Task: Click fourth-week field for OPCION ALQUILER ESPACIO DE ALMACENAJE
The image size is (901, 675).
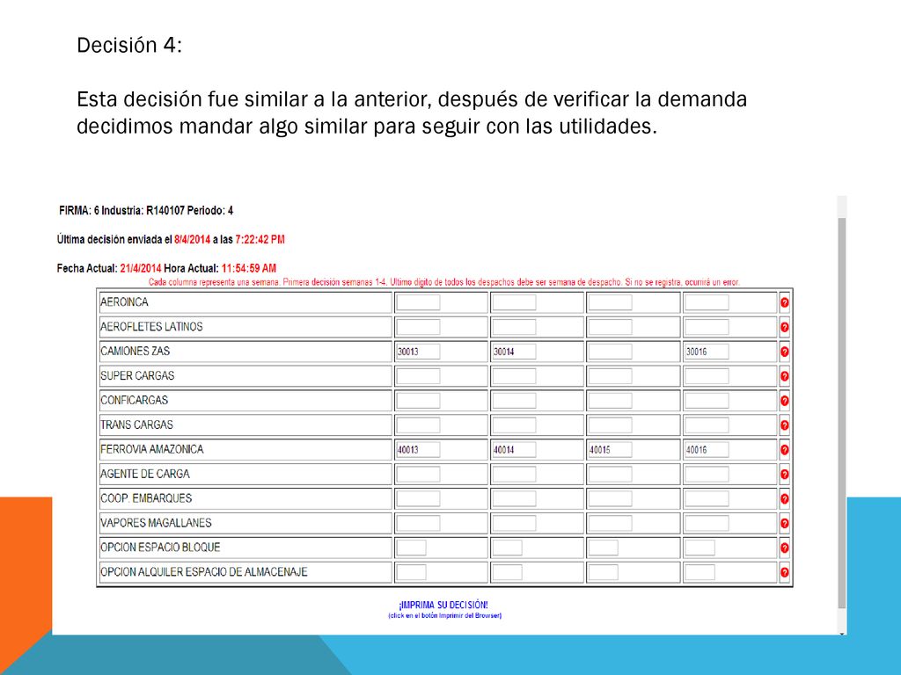Action: pos(700,572)
